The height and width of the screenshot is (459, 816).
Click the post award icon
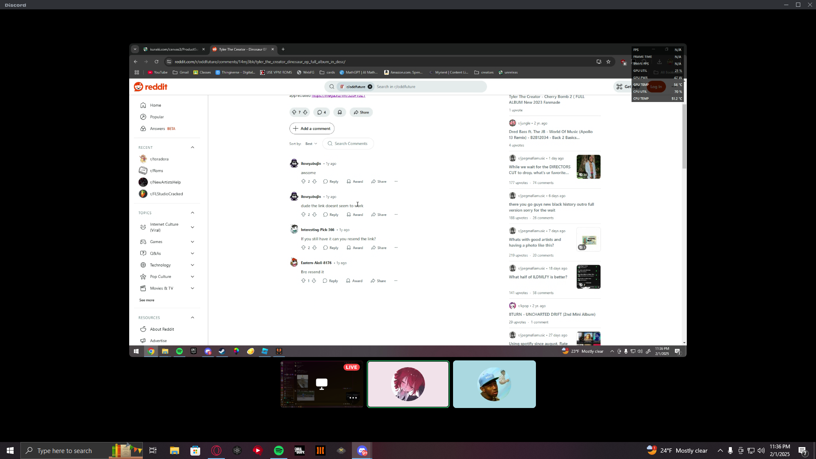click(x=340, y=112)
